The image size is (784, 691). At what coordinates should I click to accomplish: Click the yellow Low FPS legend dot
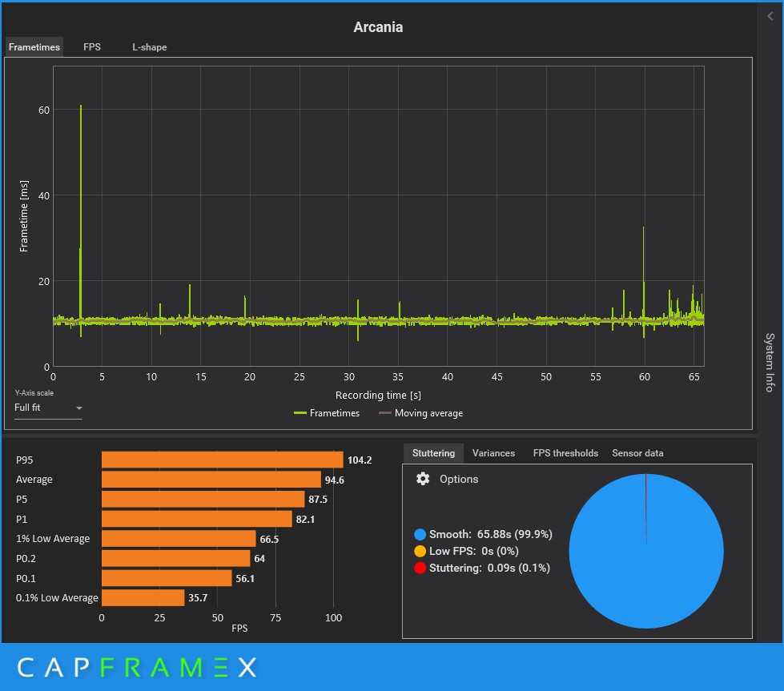click(x=420, y=551)
